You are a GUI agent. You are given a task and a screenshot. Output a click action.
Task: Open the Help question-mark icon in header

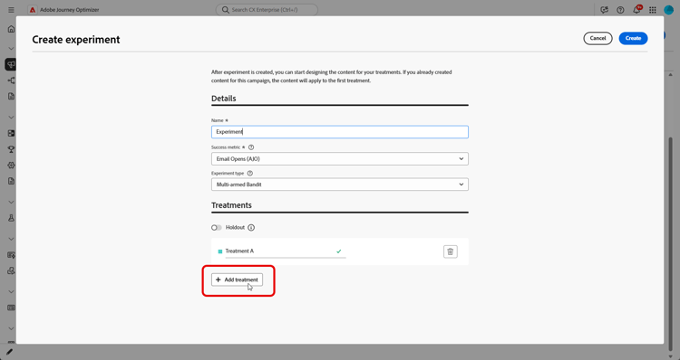620,10
